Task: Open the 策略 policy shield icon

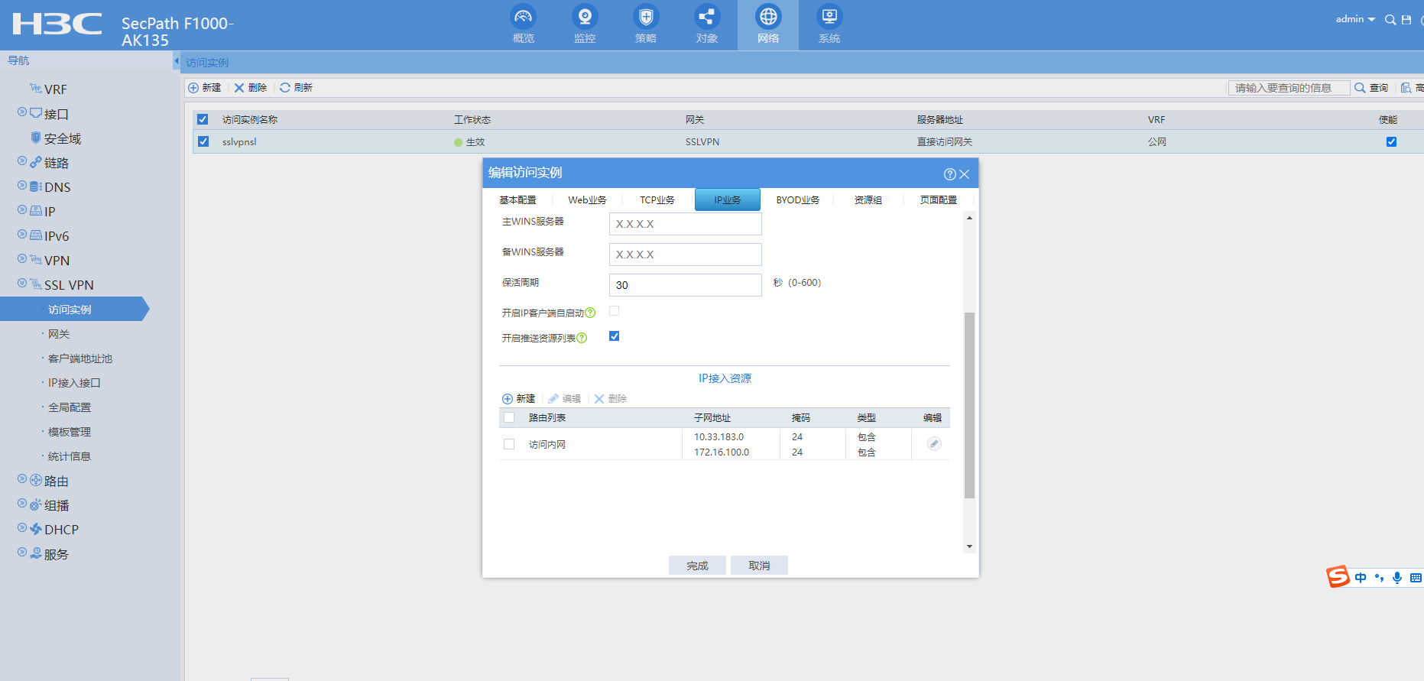Action: [645, 18]
